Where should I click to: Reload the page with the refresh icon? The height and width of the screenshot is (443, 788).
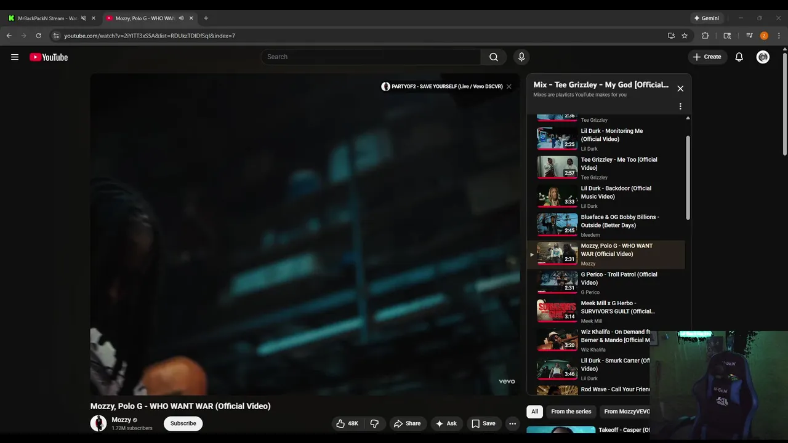[x=38, y=36]
